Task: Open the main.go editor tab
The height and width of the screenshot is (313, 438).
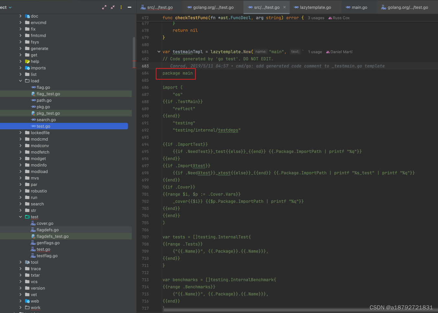Action: (356, 7)
